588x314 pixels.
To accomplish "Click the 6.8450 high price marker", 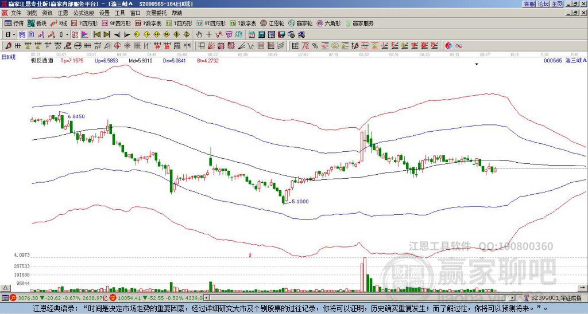I will [76, 116].
